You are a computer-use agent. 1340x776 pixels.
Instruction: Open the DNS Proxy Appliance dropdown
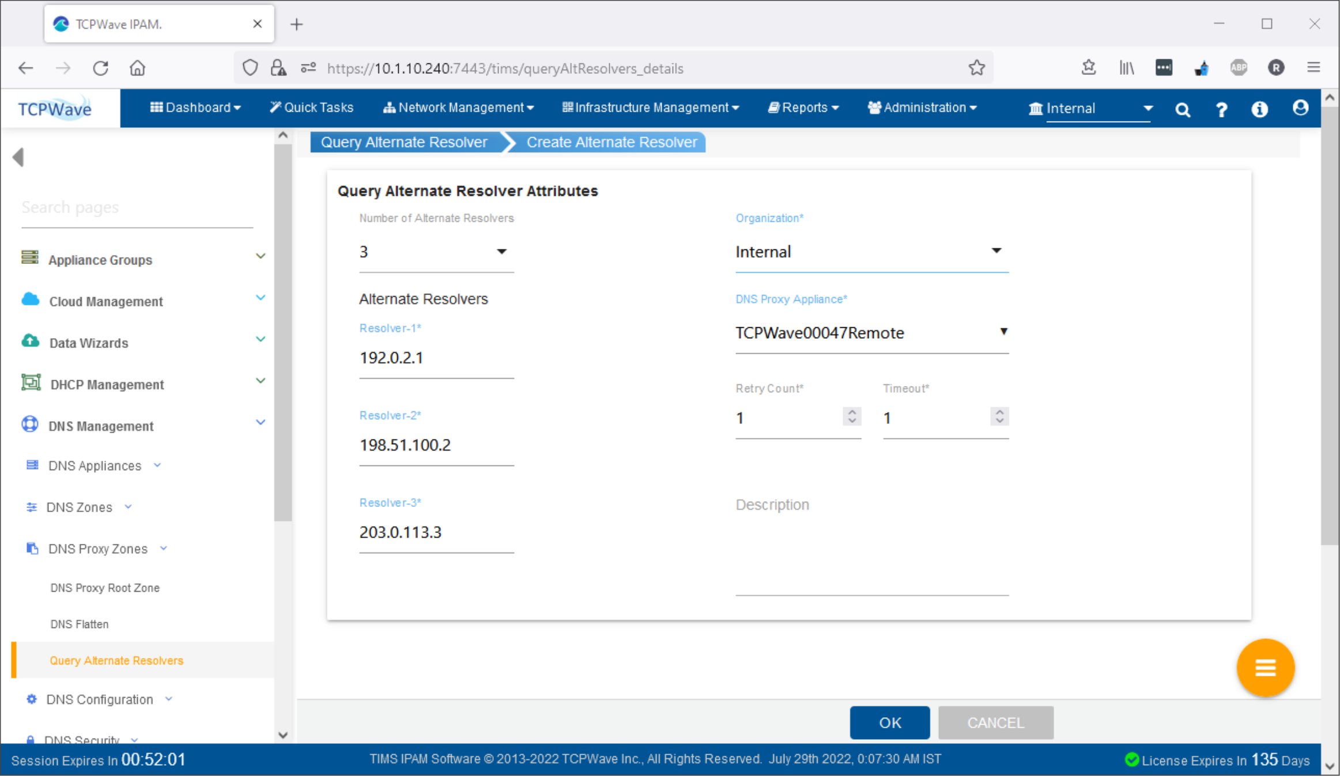871,333
